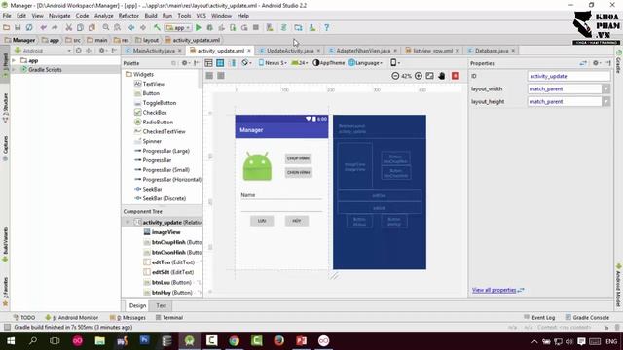The width and height of the screenshot is (623, 350).
Task: Open the Language dropdown in designer
Action: point(366,63)
